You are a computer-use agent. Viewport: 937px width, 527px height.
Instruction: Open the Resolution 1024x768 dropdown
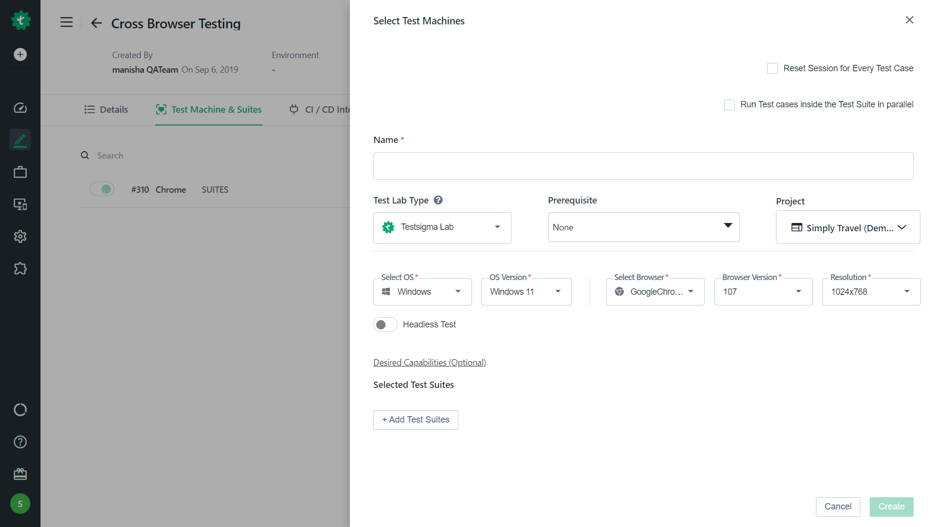pyautogui.click(x=872, y=292)
